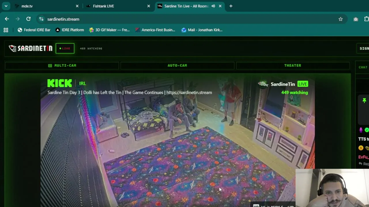
Task: Click the green pin icon in chat
Action: [x=364, y=100]
